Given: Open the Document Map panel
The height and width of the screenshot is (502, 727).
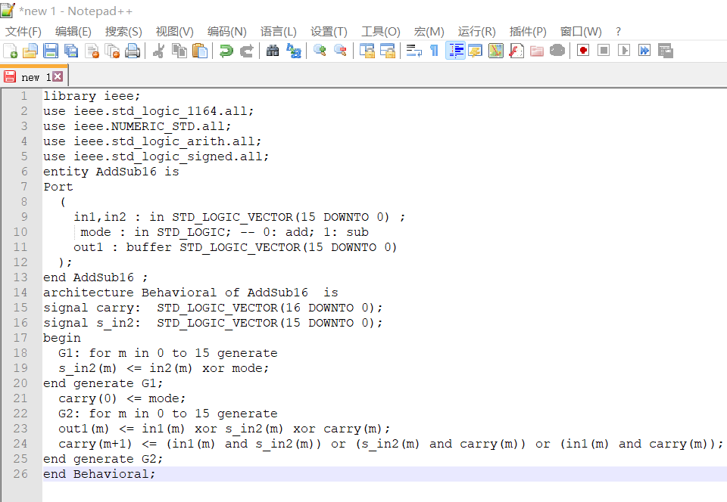Looking at the screenshot, I should pos(495,51).
